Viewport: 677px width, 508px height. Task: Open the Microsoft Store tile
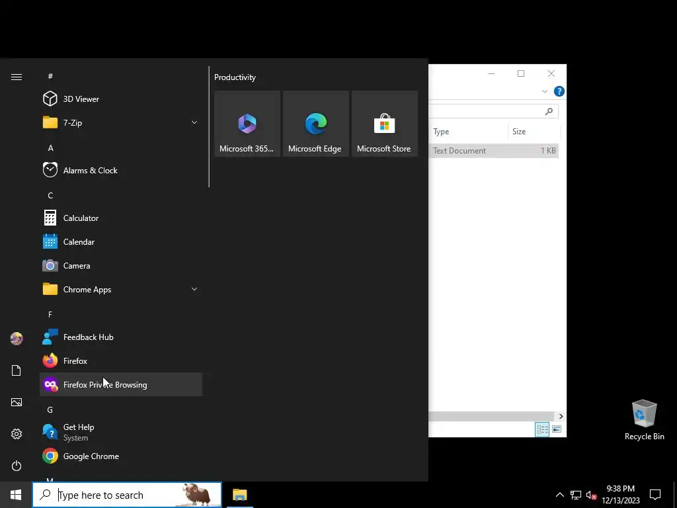tap(385, 124)
